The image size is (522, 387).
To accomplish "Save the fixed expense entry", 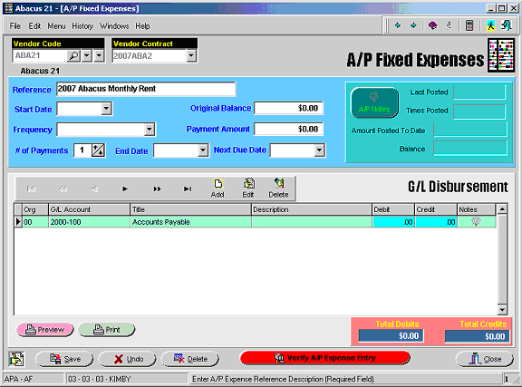I will tap(64, 359).
